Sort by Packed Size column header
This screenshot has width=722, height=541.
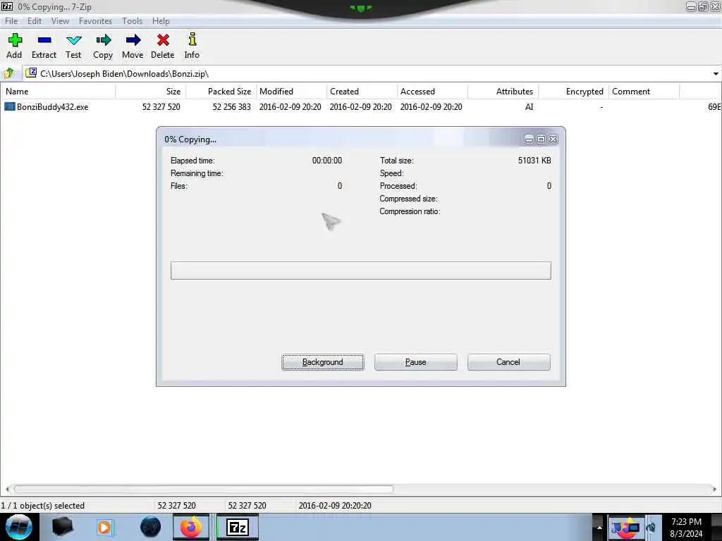click(x=221, y=92)
